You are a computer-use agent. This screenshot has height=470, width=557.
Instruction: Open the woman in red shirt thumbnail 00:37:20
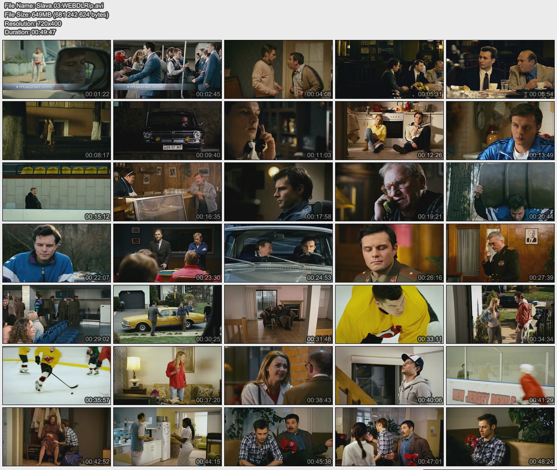(168, 375)
